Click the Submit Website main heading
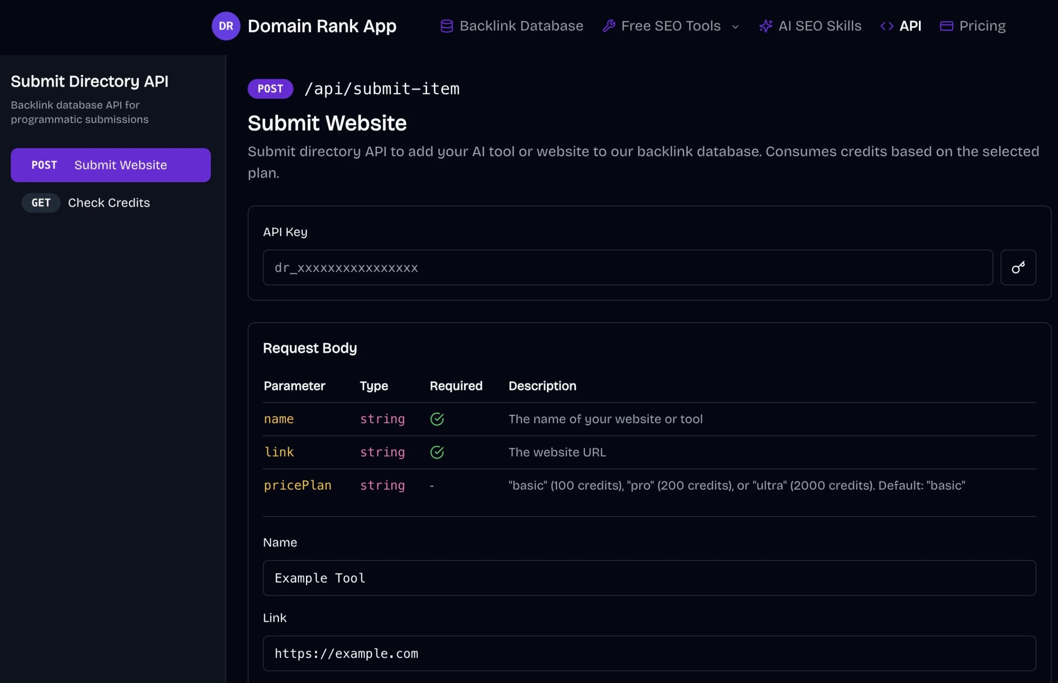Screen dimensions: 1058x683 coord(327,123)
